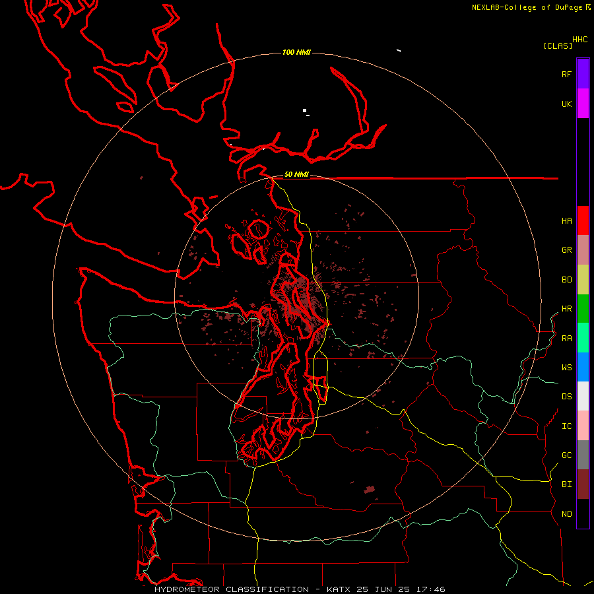Click the HA legend label
Image resolution: width=594 pixels, height=594 pixels.
(x=566, y=220)
